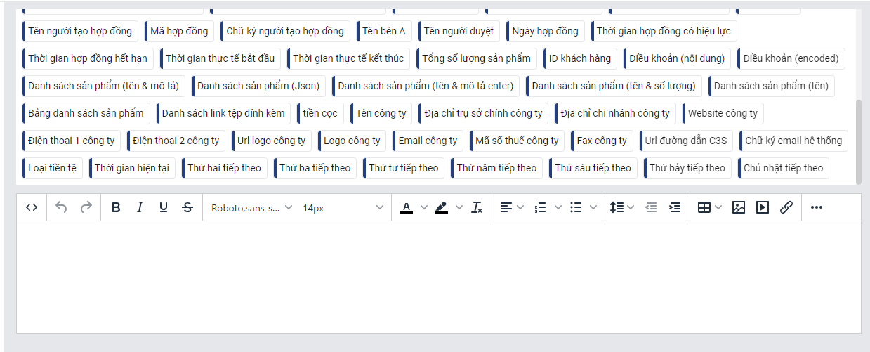Insert an image into the editor

tap(738, 207)
